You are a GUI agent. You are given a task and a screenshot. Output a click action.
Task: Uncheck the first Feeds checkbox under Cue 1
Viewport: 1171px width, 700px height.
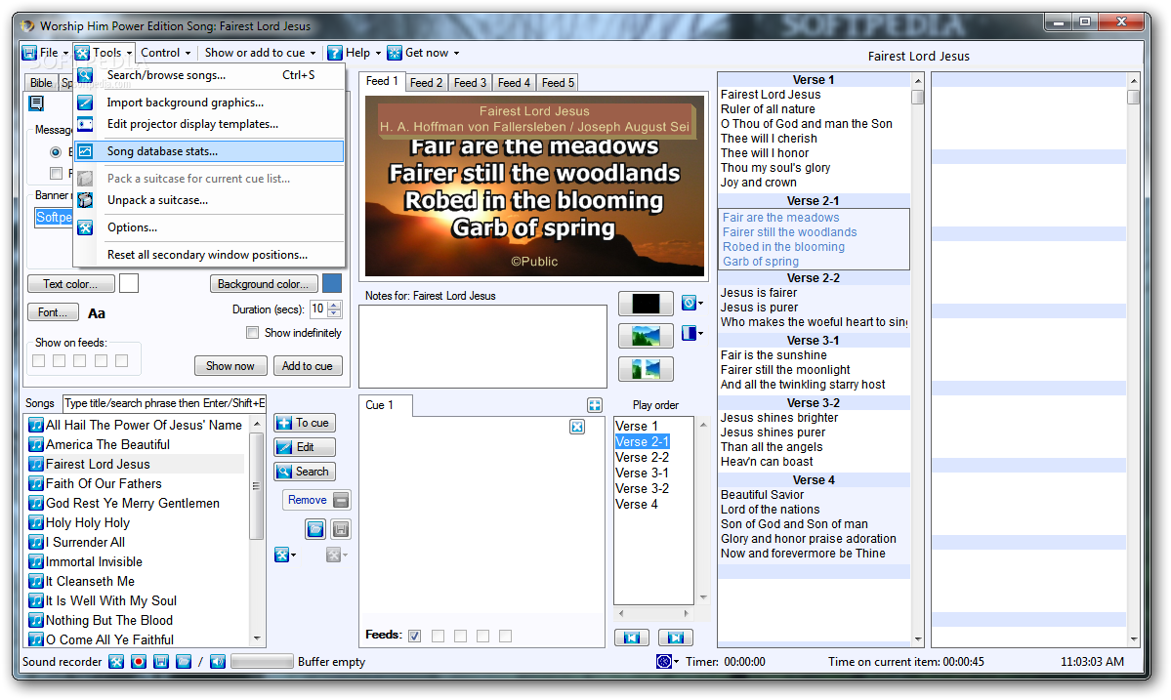[x=415, y=636]
